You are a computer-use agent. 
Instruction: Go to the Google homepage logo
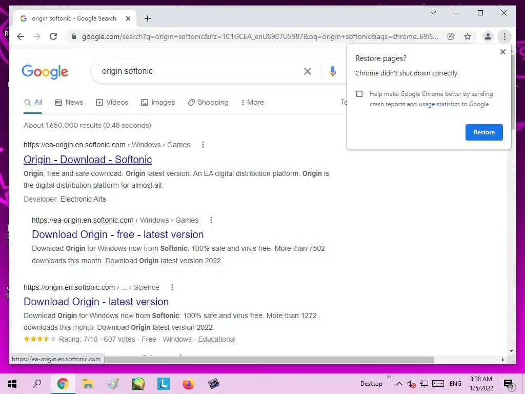point(45,72)
